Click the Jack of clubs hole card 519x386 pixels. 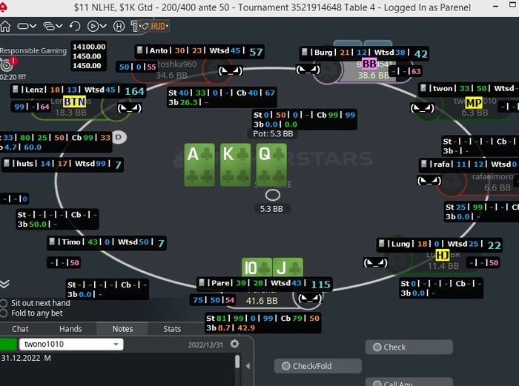288,267
